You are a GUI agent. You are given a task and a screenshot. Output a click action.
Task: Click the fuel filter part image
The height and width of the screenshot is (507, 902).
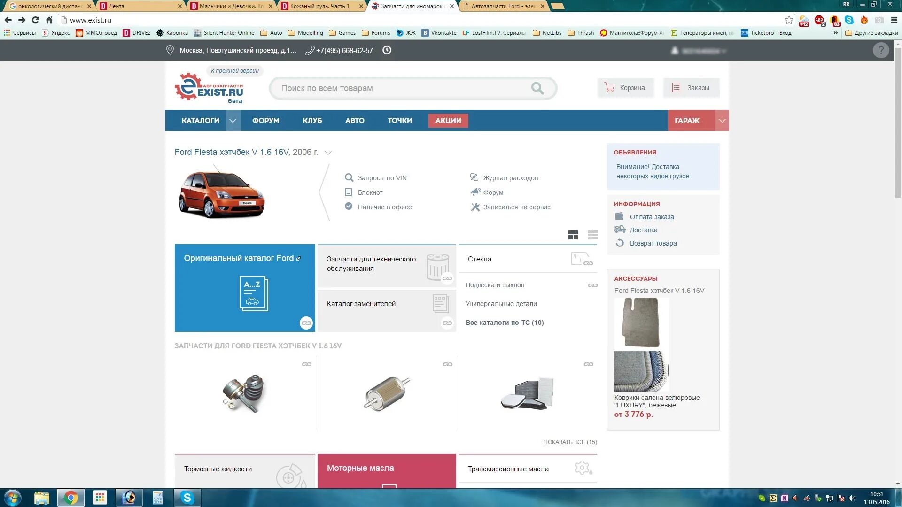387,393
